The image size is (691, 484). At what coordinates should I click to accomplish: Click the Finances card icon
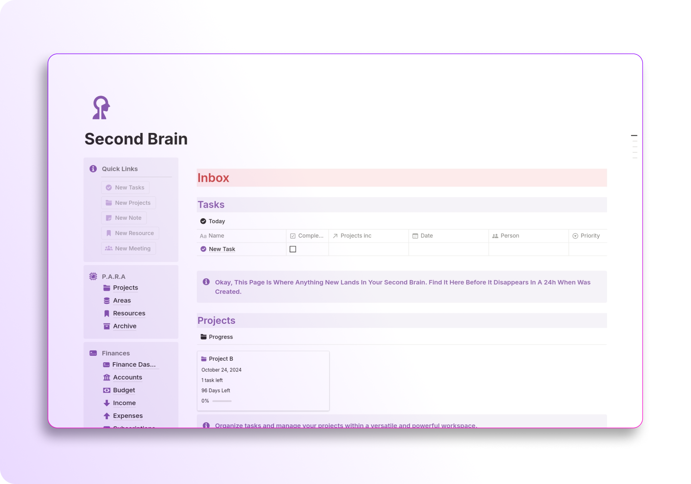point(92,353)
